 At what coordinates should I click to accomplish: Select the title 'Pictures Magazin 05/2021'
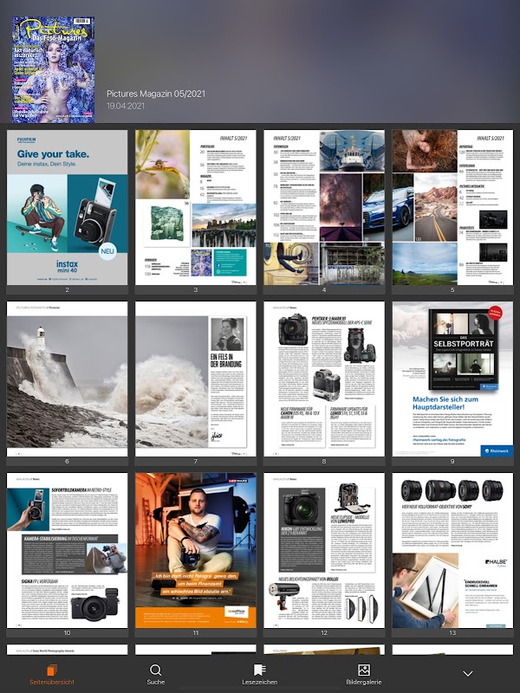click(x=156, y=94)
